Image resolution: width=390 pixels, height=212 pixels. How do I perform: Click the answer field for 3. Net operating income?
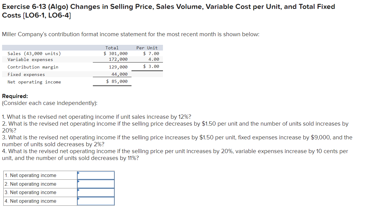pos(96,193)
